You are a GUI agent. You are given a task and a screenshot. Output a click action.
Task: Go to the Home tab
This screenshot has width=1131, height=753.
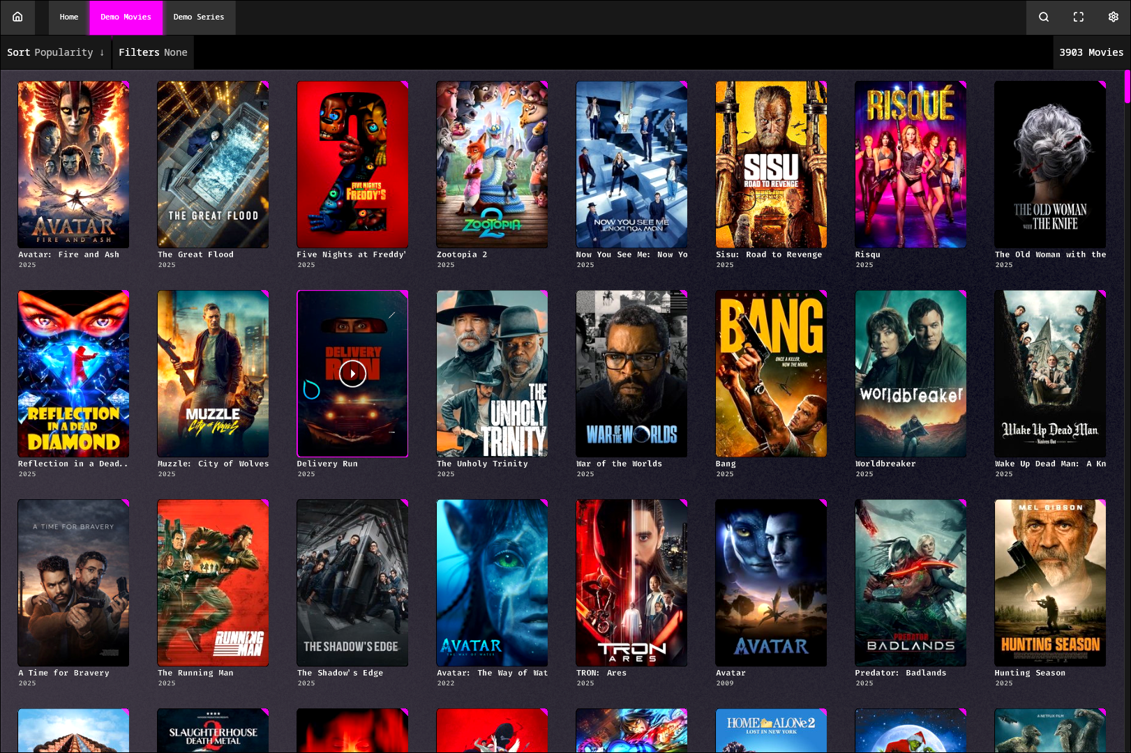(x=68, y=17)
